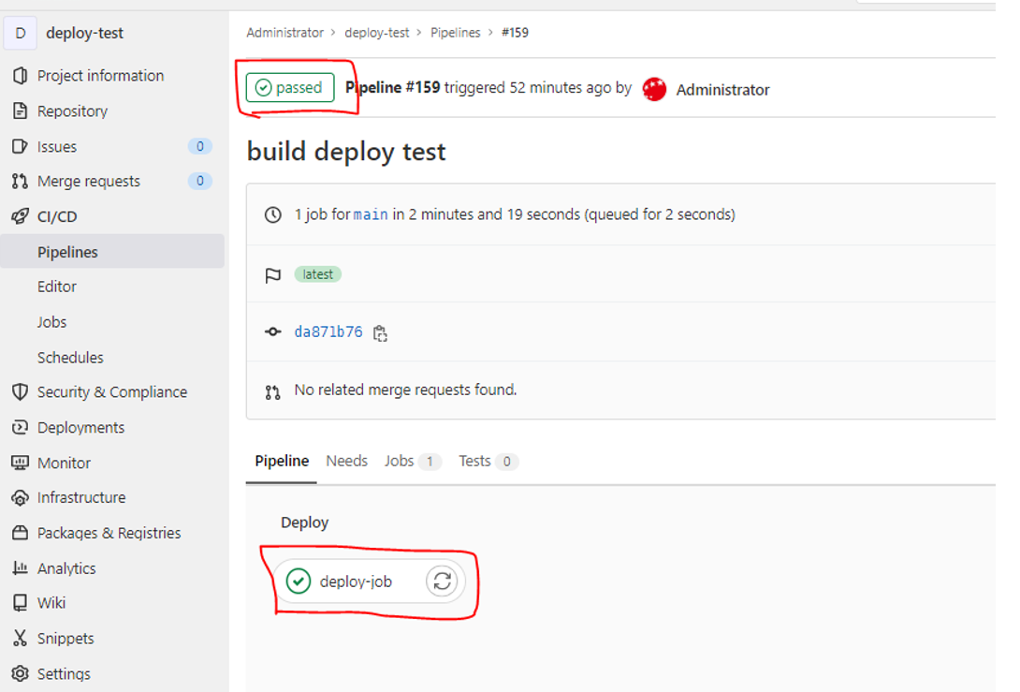Image resolution: width=1020 pixels, height=692 pixels.
Task: Click the clock duration icon
Action: point(273,214)
